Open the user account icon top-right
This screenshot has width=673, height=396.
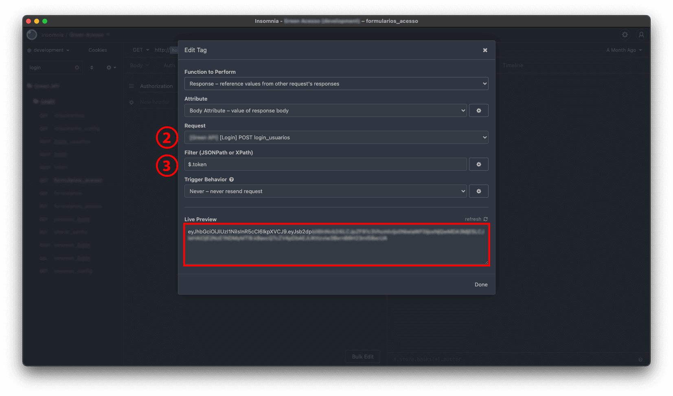[x=642, y=35]
